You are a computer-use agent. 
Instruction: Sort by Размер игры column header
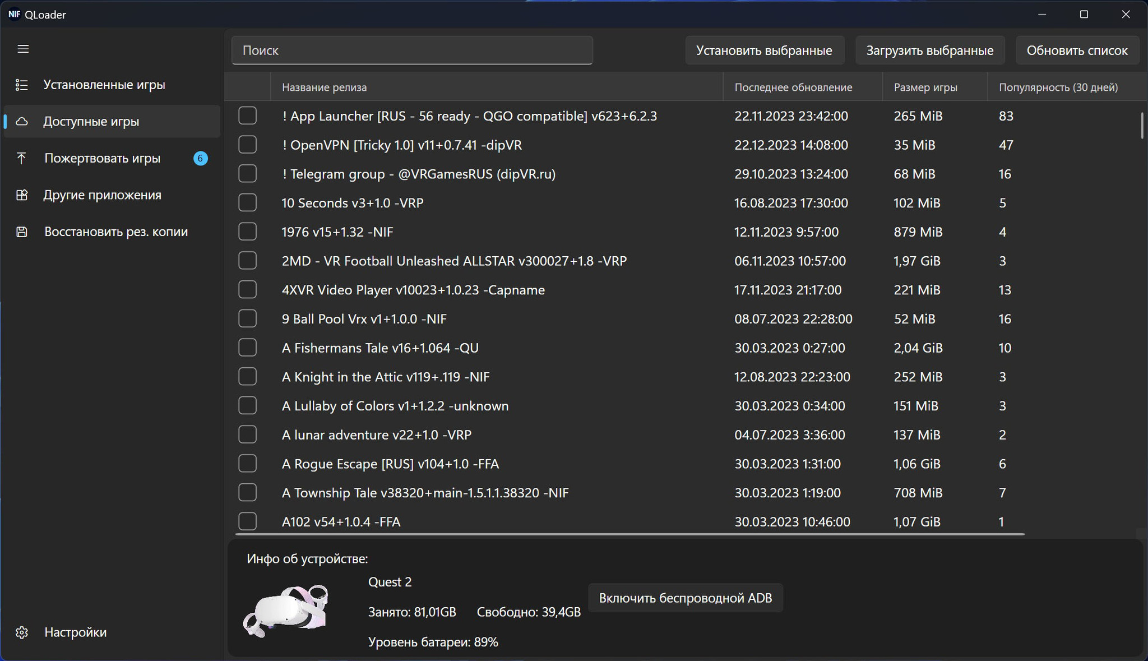934,87
